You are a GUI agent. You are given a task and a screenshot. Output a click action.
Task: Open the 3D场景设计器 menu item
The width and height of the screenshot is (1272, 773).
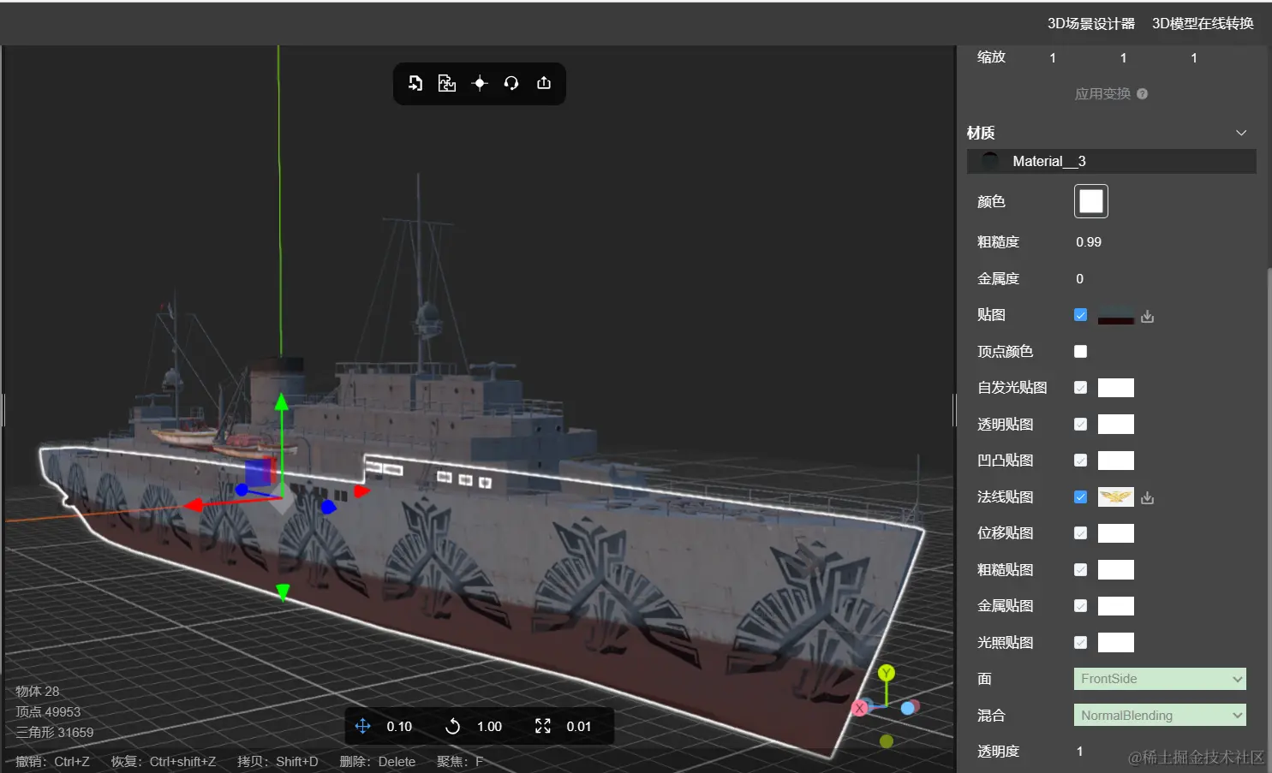click(1091, 23)
